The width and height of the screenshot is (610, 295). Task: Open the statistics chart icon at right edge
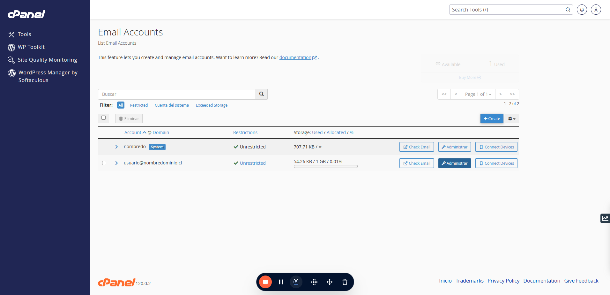(x=605, y=218)
